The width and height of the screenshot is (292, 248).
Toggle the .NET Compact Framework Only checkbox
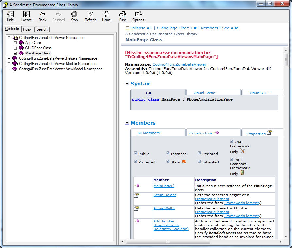point(232,159)
